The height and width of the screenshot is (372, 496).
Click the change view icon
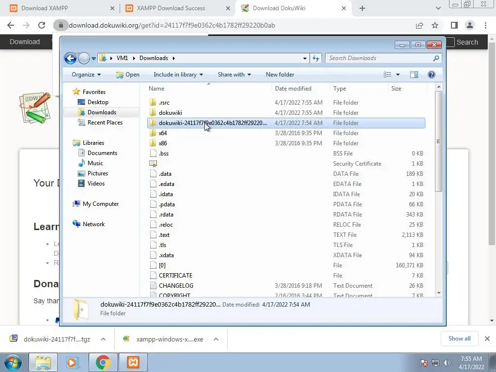(x=387, y=75)
